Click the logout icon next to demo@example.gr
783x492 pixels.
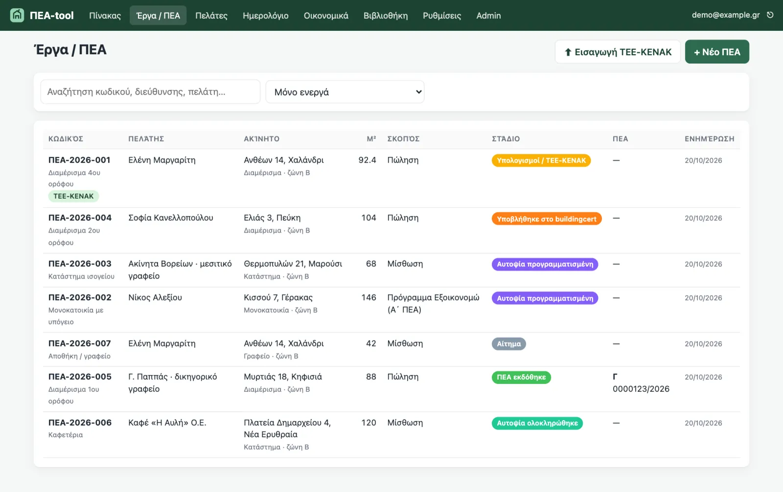770,15
